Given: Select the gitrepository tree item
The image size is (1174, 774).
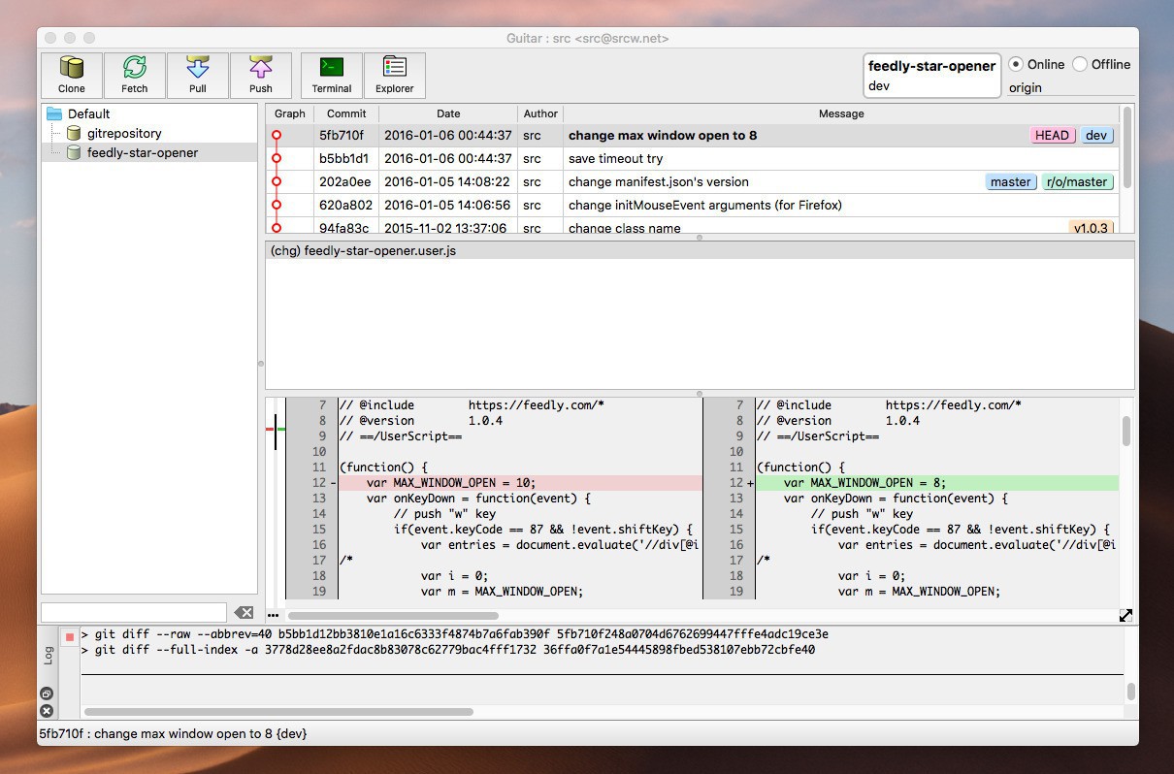Looking at the screenshot, I should [x=124, y=133].
